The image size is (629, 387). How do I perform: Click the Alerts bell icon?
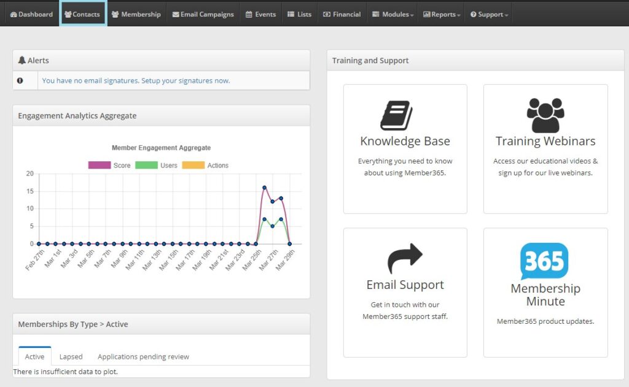21,60
